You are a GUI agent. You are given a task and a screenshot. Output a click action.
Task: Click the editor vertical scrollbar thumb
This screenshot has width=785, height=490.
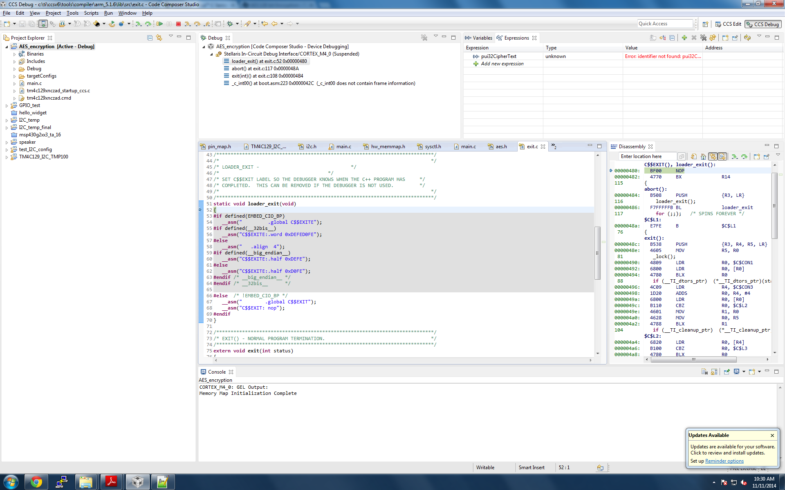[x=597, y=253]
